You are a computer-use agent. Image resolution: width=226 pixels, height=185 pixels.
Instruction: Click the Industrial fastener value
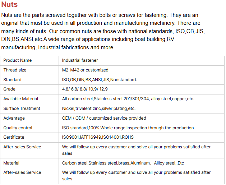[80, 60]
